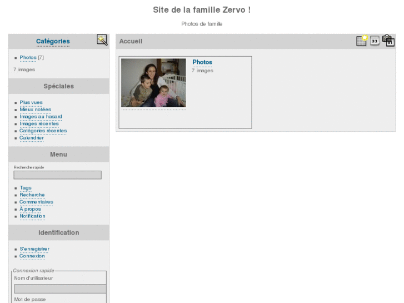Open the À propos page
Viewport: 404px width, 303px height.
31,209
